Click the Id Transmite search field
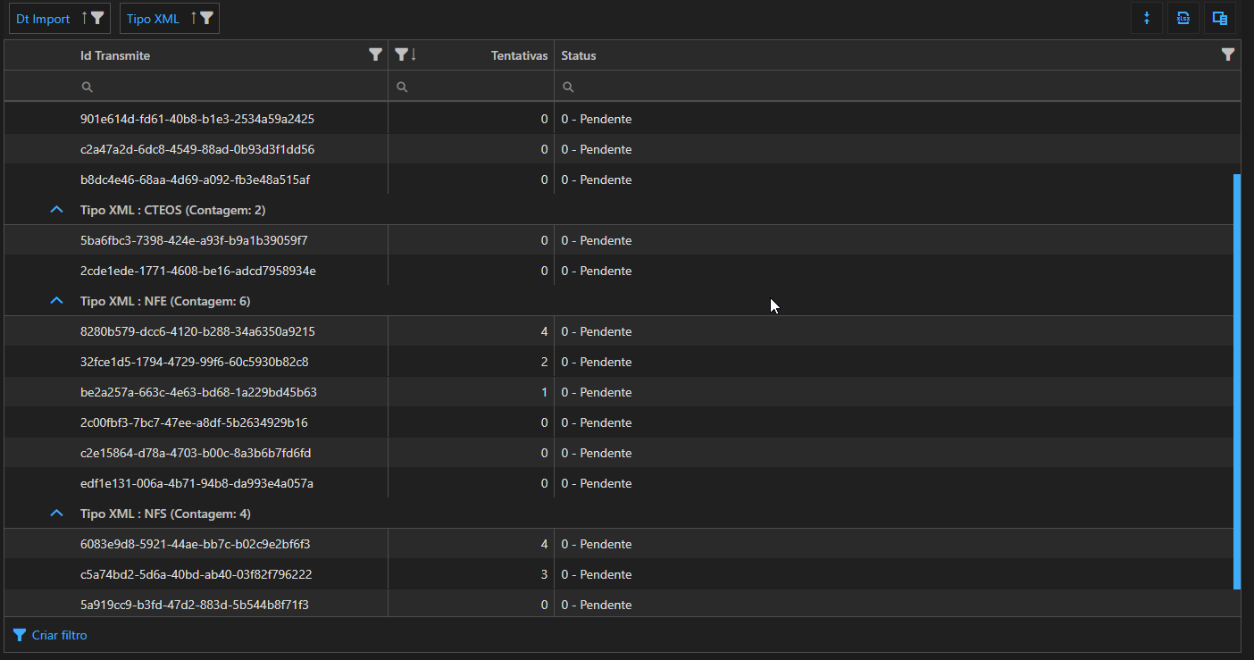 click(x=234, y=87)
